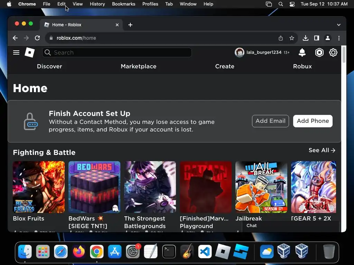Viewport: 354px width, 265px height.
Task: Open the History menu
Action: click(x=97, y=4)
